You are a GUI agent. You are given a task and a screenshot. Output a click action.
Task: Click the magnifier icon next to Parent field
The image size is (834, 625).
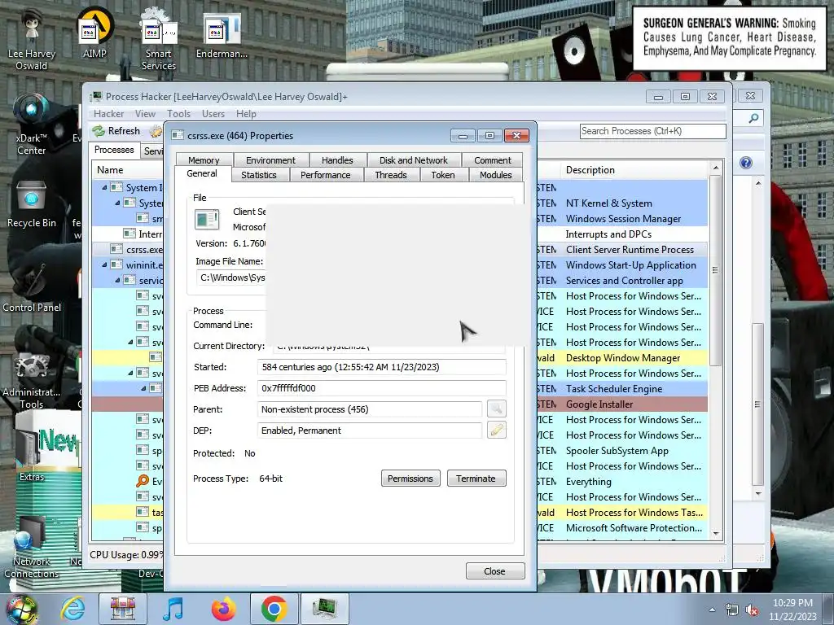coord(496,409)
